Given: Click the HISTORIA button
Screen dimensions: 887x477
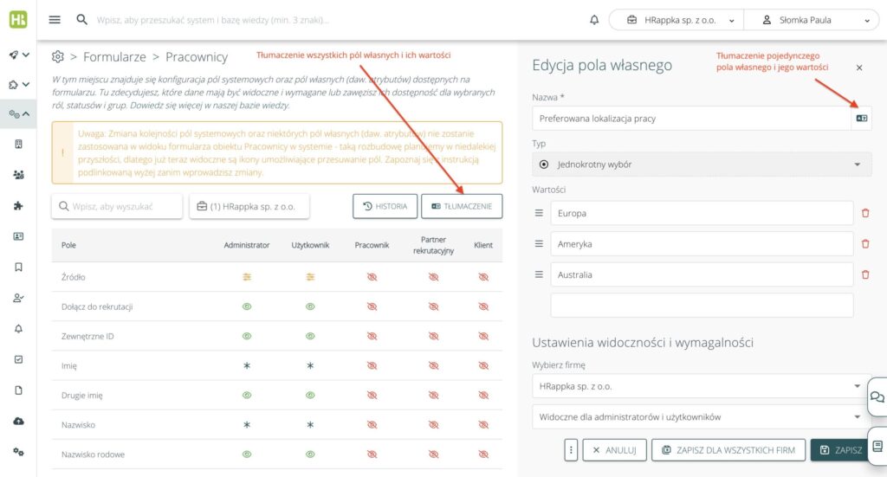Looking at the screenshot, I should [x=385, y=206].
